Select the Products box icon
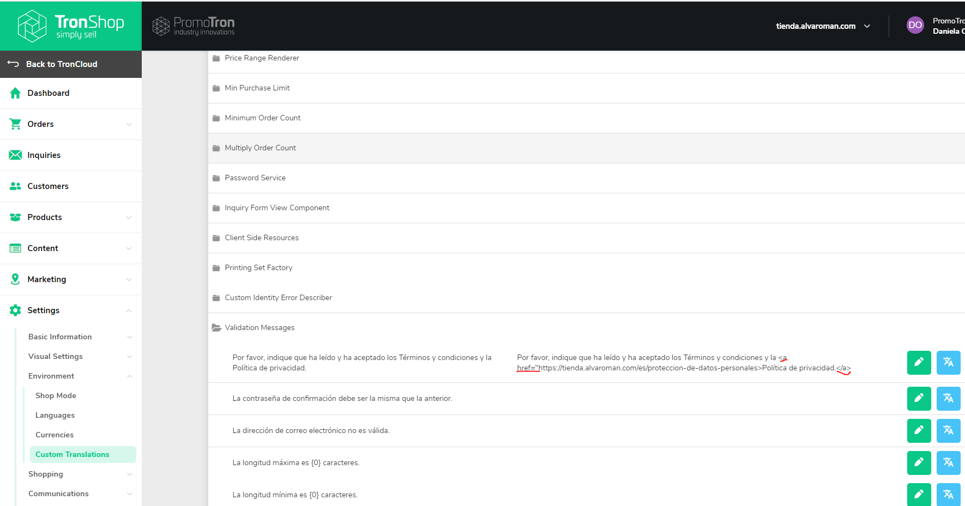The width and height of the screenshot is (965, 506). tap(15, 217)
